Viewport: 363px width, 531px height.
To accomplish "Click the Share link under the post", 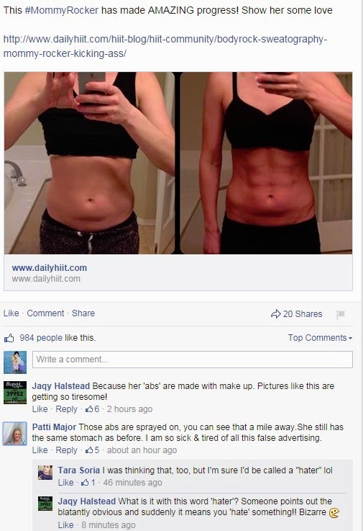I will click(83, 313).
